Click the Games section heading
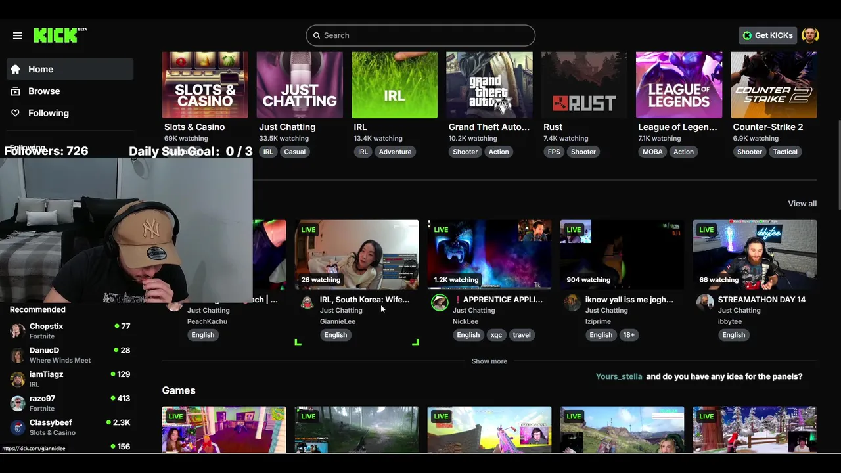Image resolution: width=841 pixels, height=473 pixels. [x=179, y=390]
